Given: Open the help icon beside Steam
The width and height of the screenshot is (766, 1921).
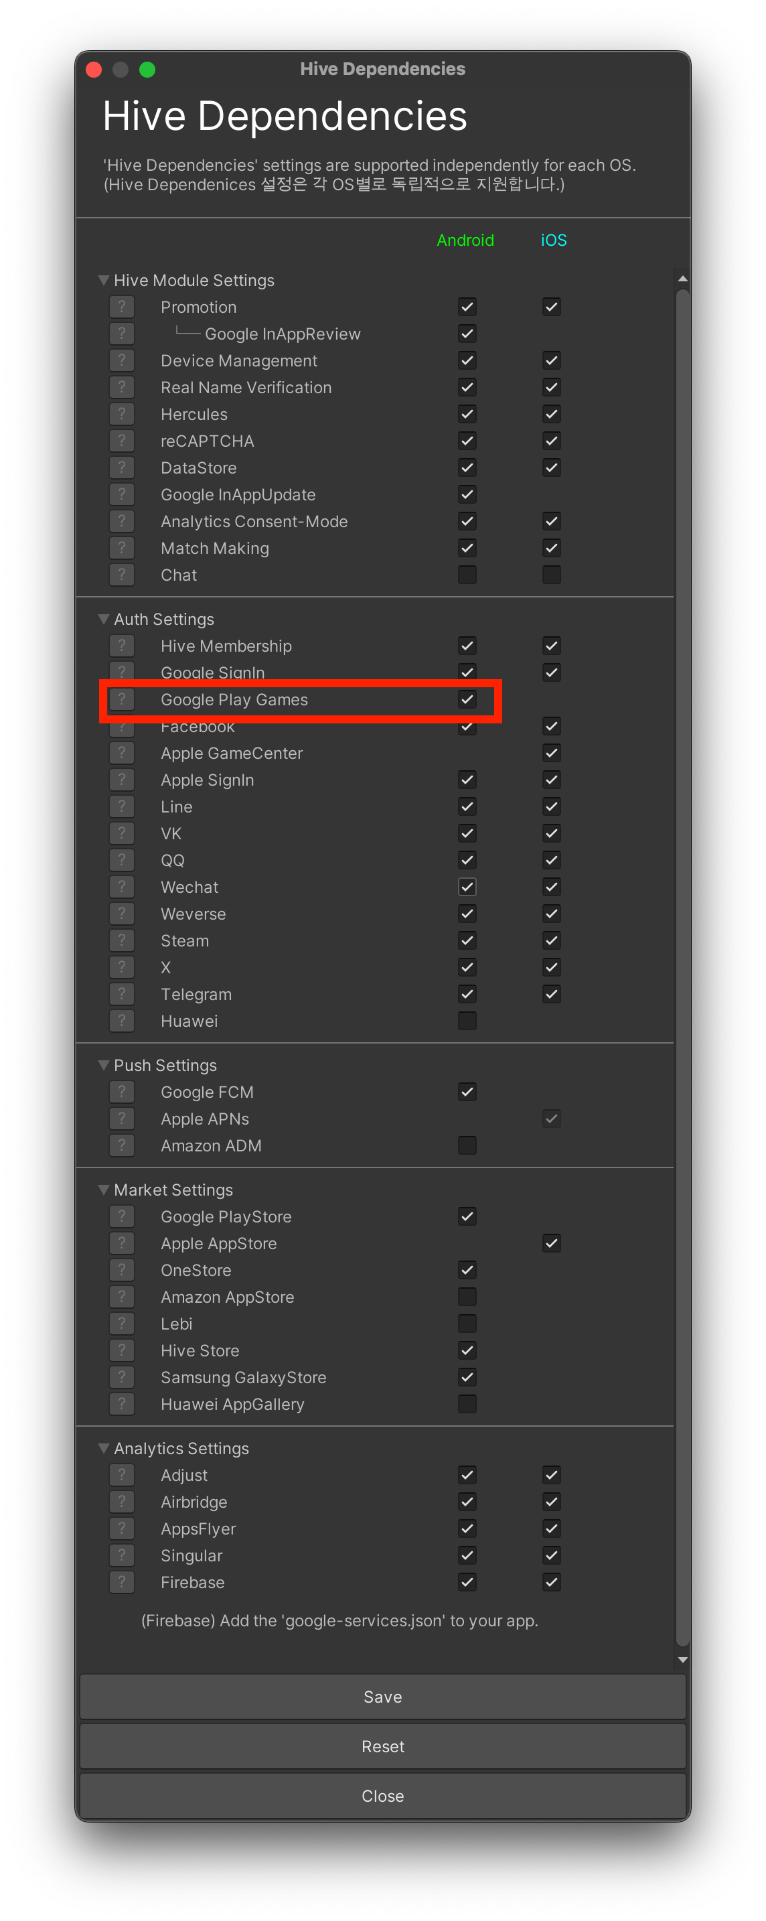Looking at the screenshot, I should tap(121, 940).
